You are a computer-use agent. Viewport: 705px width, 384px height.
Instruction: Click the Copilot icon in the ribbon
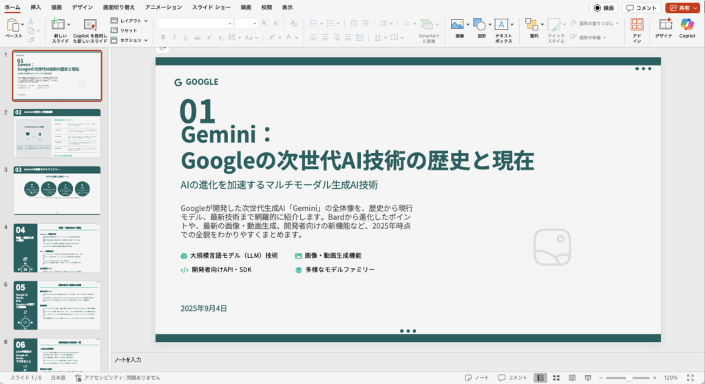(x=686, y=25)
